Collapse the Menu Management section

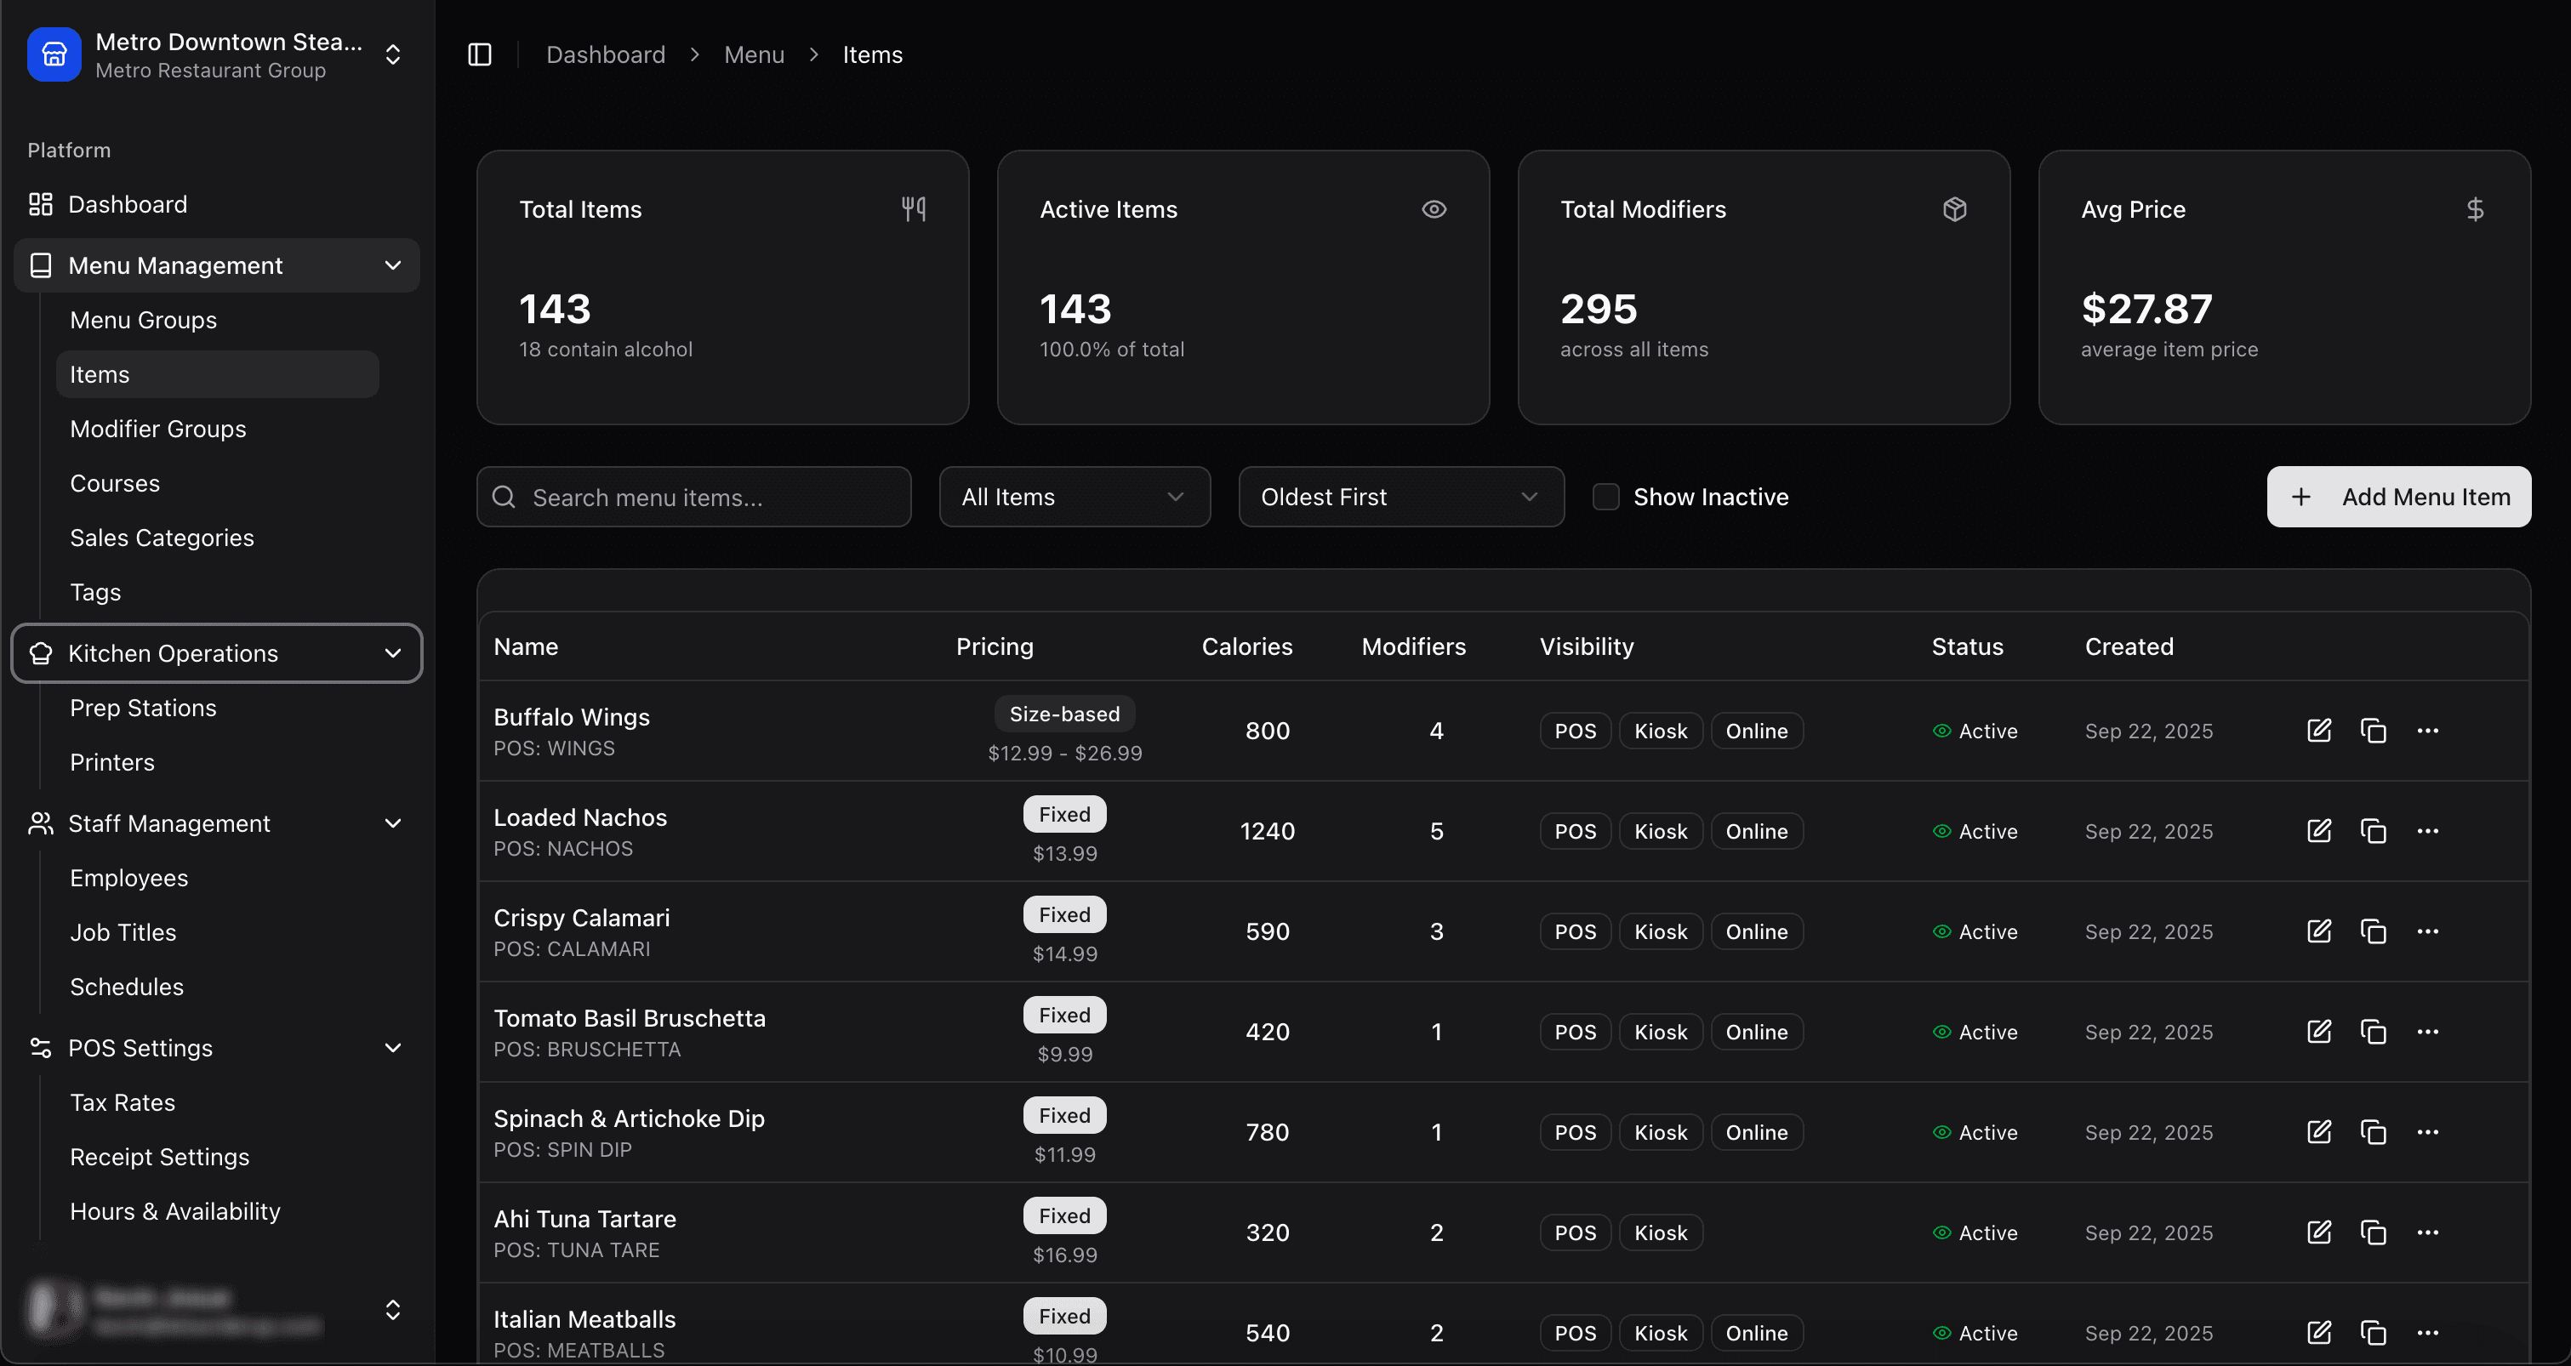[x=391, y=265]
